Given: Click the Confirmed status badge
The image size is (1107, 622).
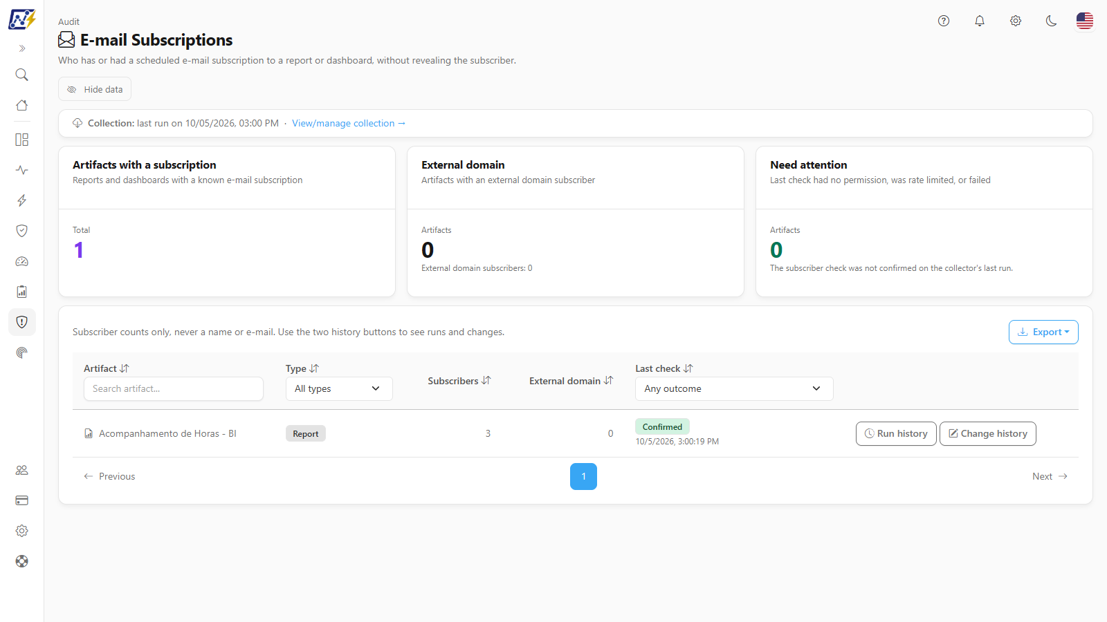Looking at the screenshot, I should tap(662, 426).
